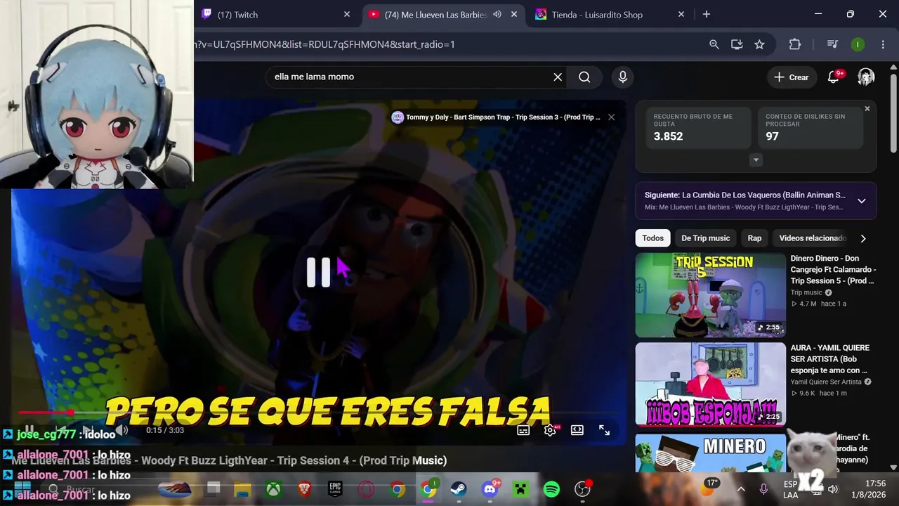Viewport: 899px width, 506px height.
Task: Select the Todos filter chip
Action: coord(652,238)
